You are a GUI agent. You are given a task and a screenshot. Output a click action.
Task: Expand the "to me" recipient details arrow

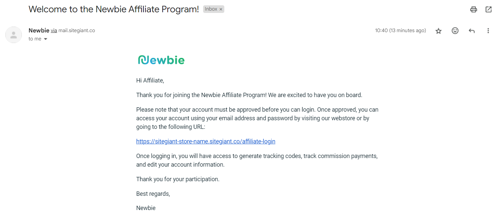[x=46, y=39]
